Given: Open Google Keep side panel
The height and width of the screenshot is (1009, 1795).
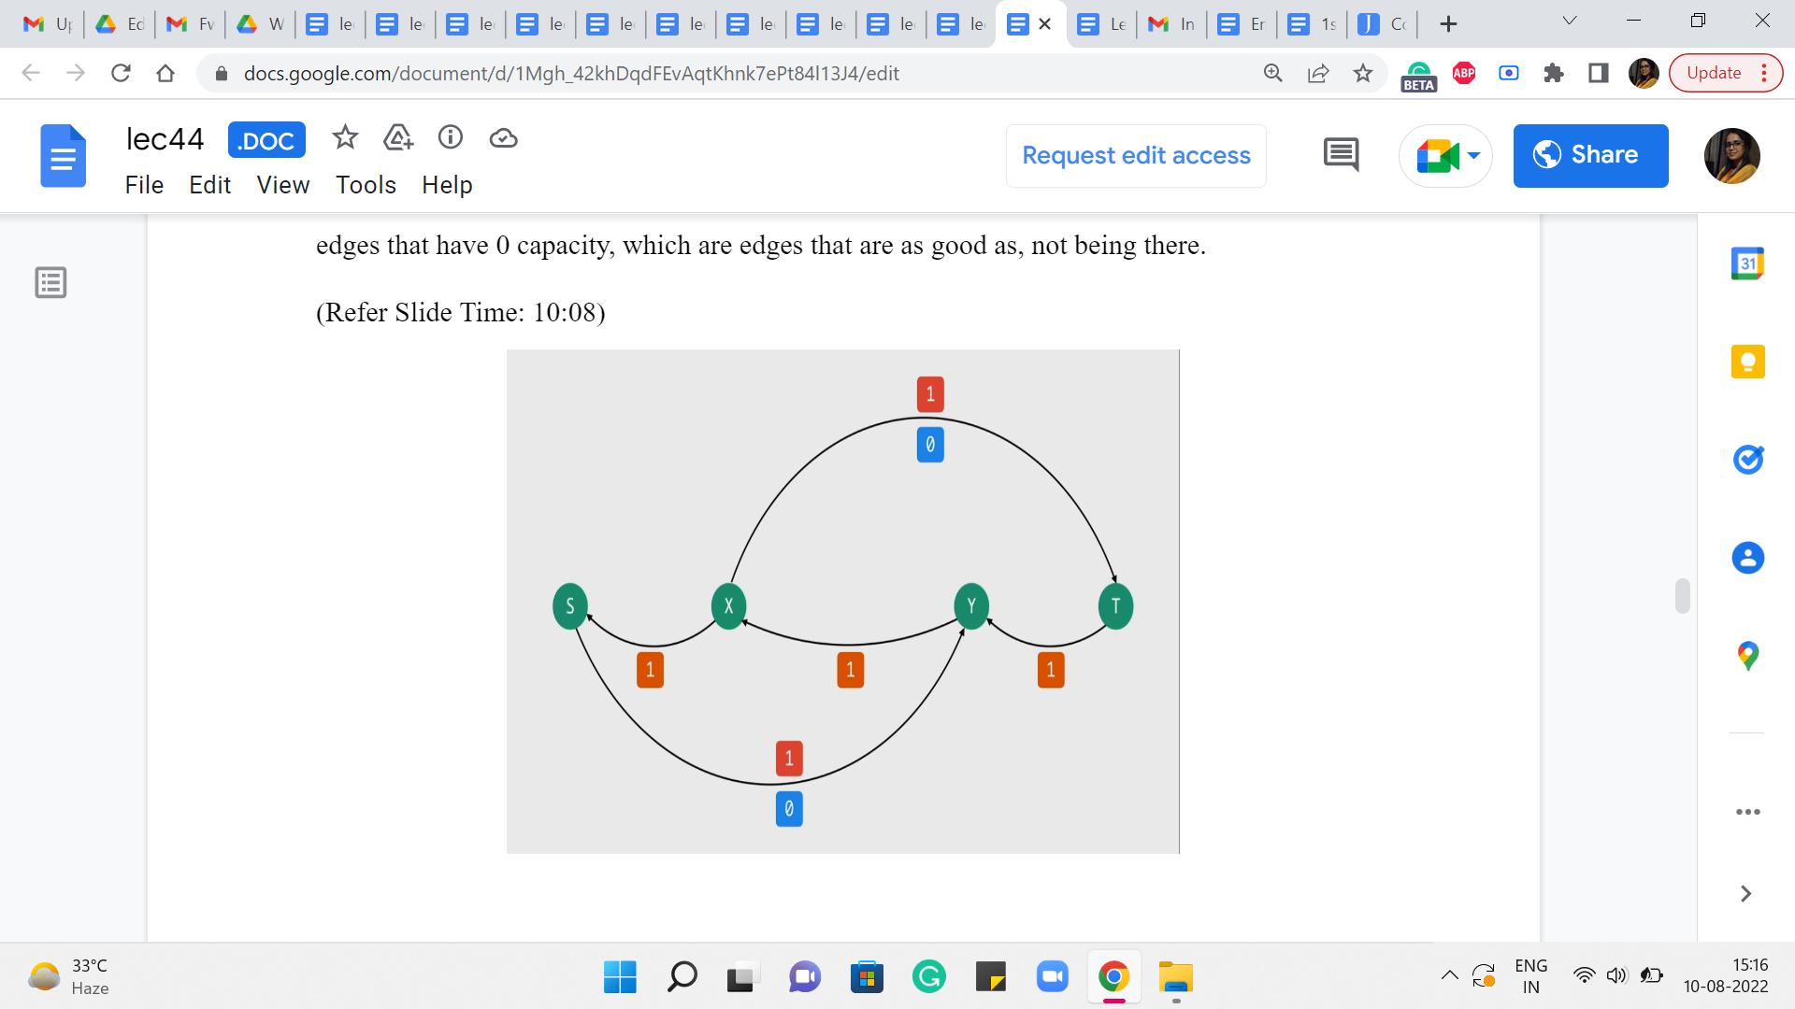Looking at the screenshot, I should click(1747, 362).
